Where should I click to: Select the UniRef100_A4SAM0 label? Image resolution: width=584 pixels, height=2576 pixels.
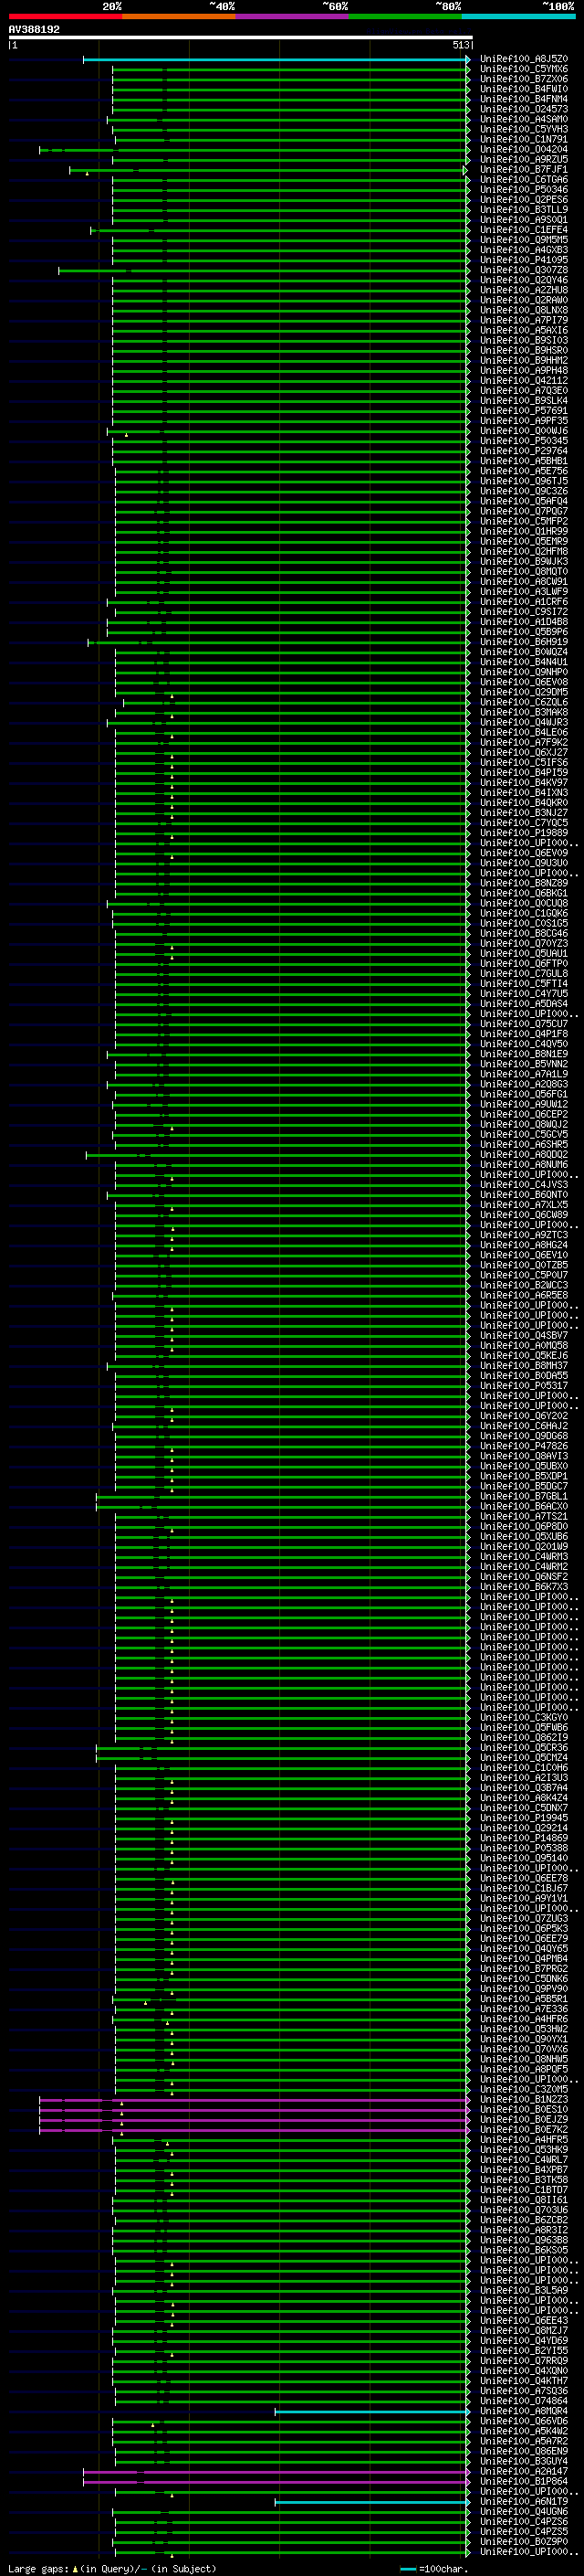pyautogui.click(x=524, y=119)
